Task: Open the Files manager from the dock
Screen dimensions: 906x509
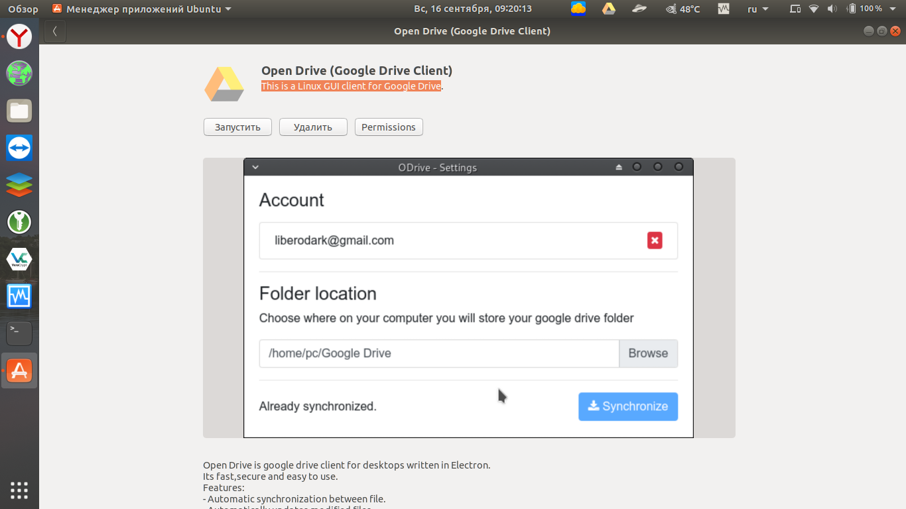Action: coord(19,111)
